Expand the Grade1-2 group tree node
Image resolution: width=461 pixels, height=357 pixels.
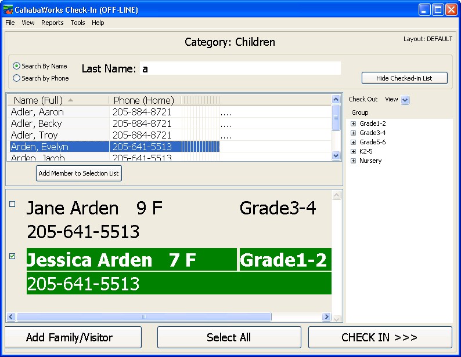tap(353, 123)
